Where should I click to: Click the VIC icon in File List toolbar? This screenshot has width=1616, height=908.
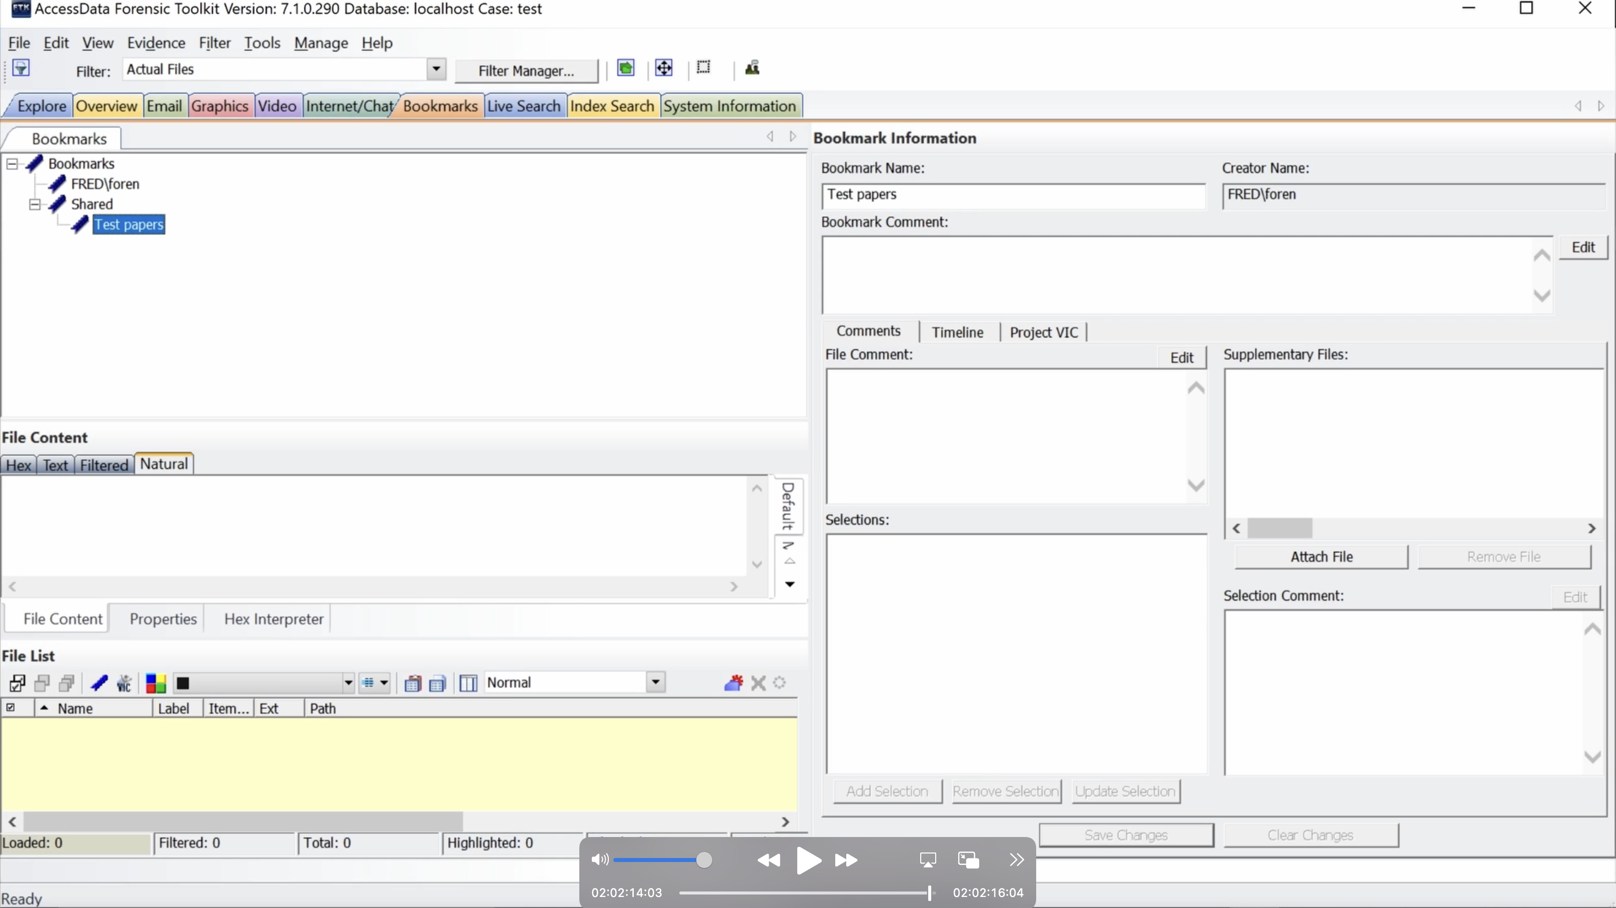click(124, 682)
